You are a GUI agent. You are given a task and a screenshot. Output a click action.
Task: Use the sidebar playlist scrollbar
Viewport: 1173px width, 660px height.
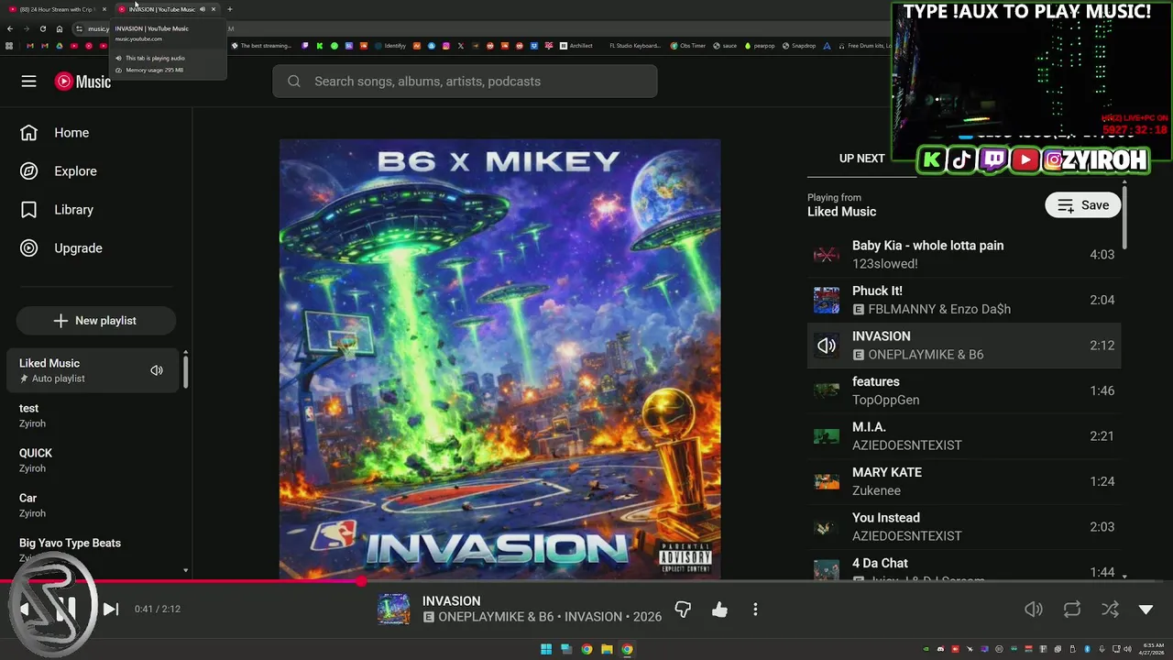tap(185, 370)
